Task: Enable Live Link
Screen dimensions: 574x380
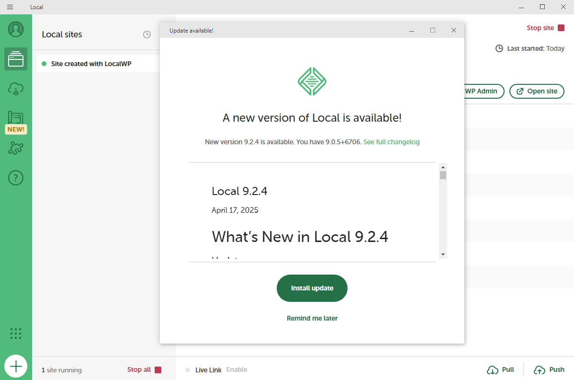Action: pyautogui.click(x=236, y=369)
